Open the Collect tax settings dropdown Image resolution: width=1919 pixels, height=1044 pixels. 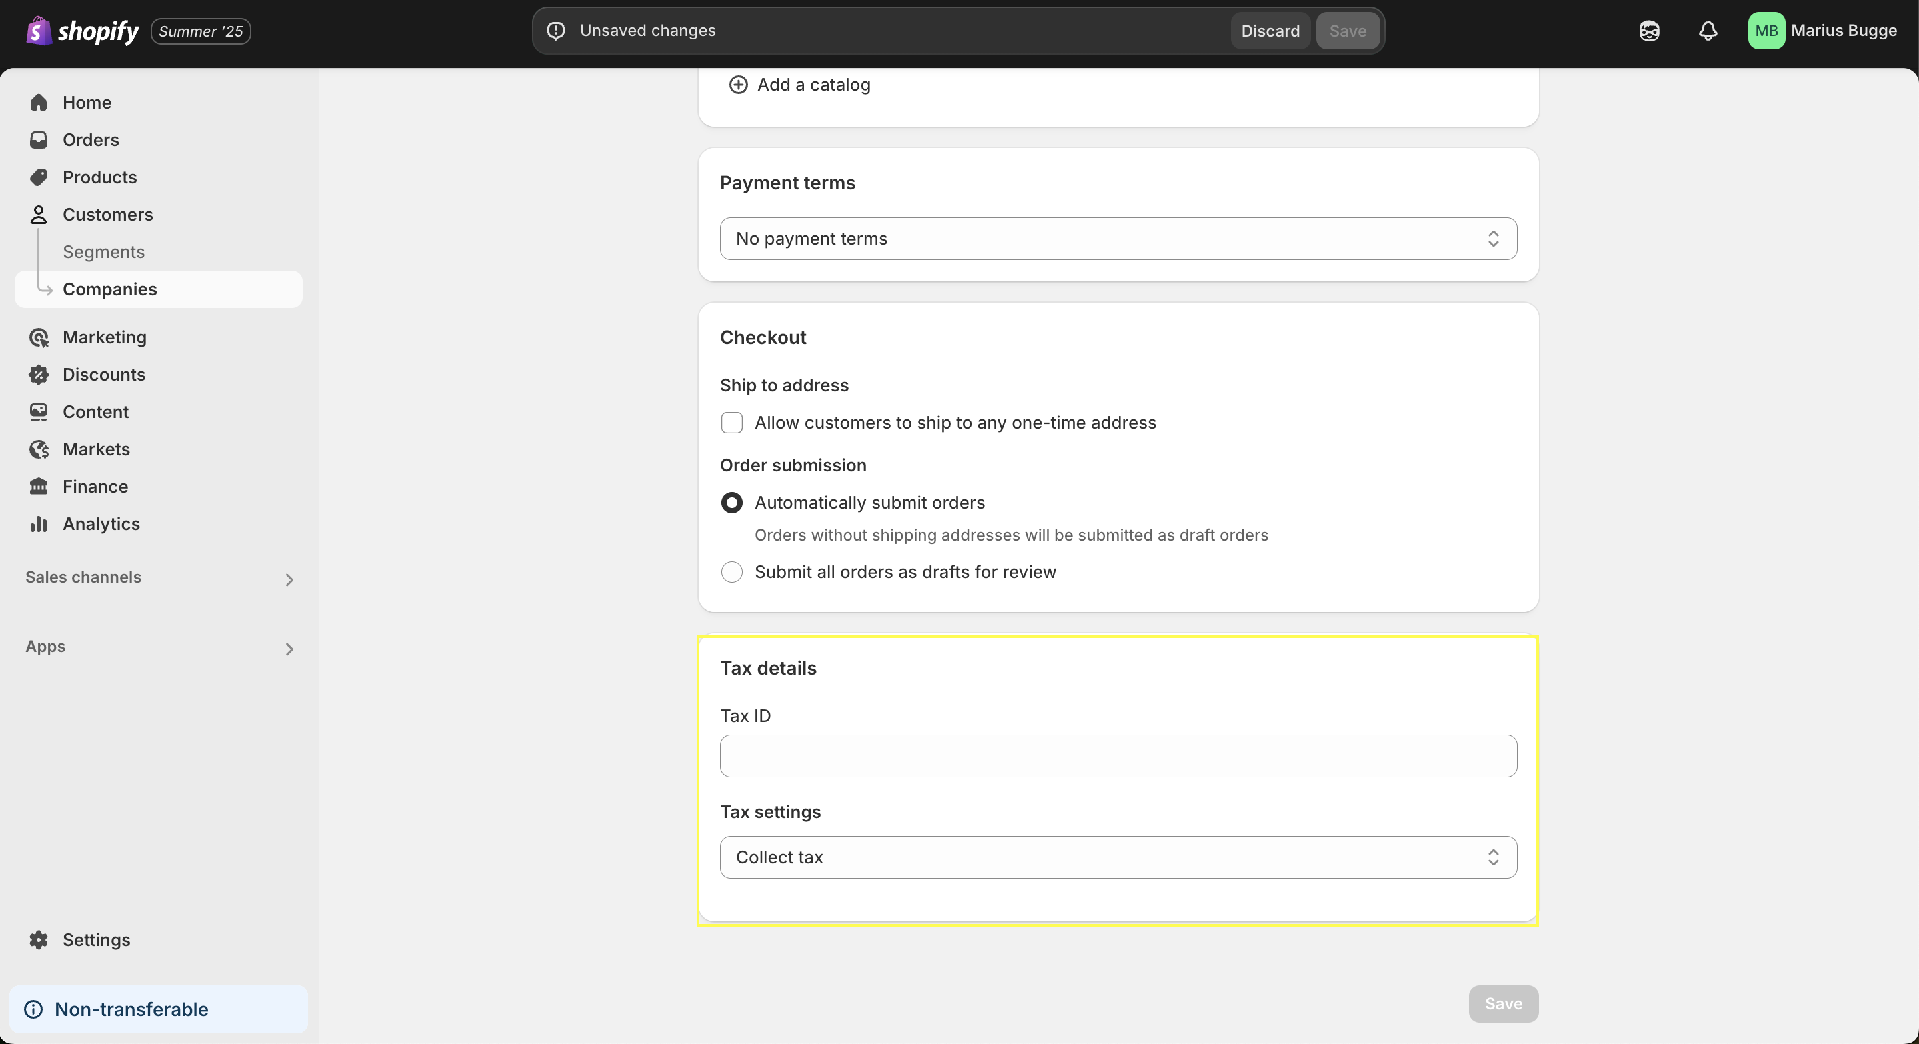pyautogui.click(x=1118, y=857)
